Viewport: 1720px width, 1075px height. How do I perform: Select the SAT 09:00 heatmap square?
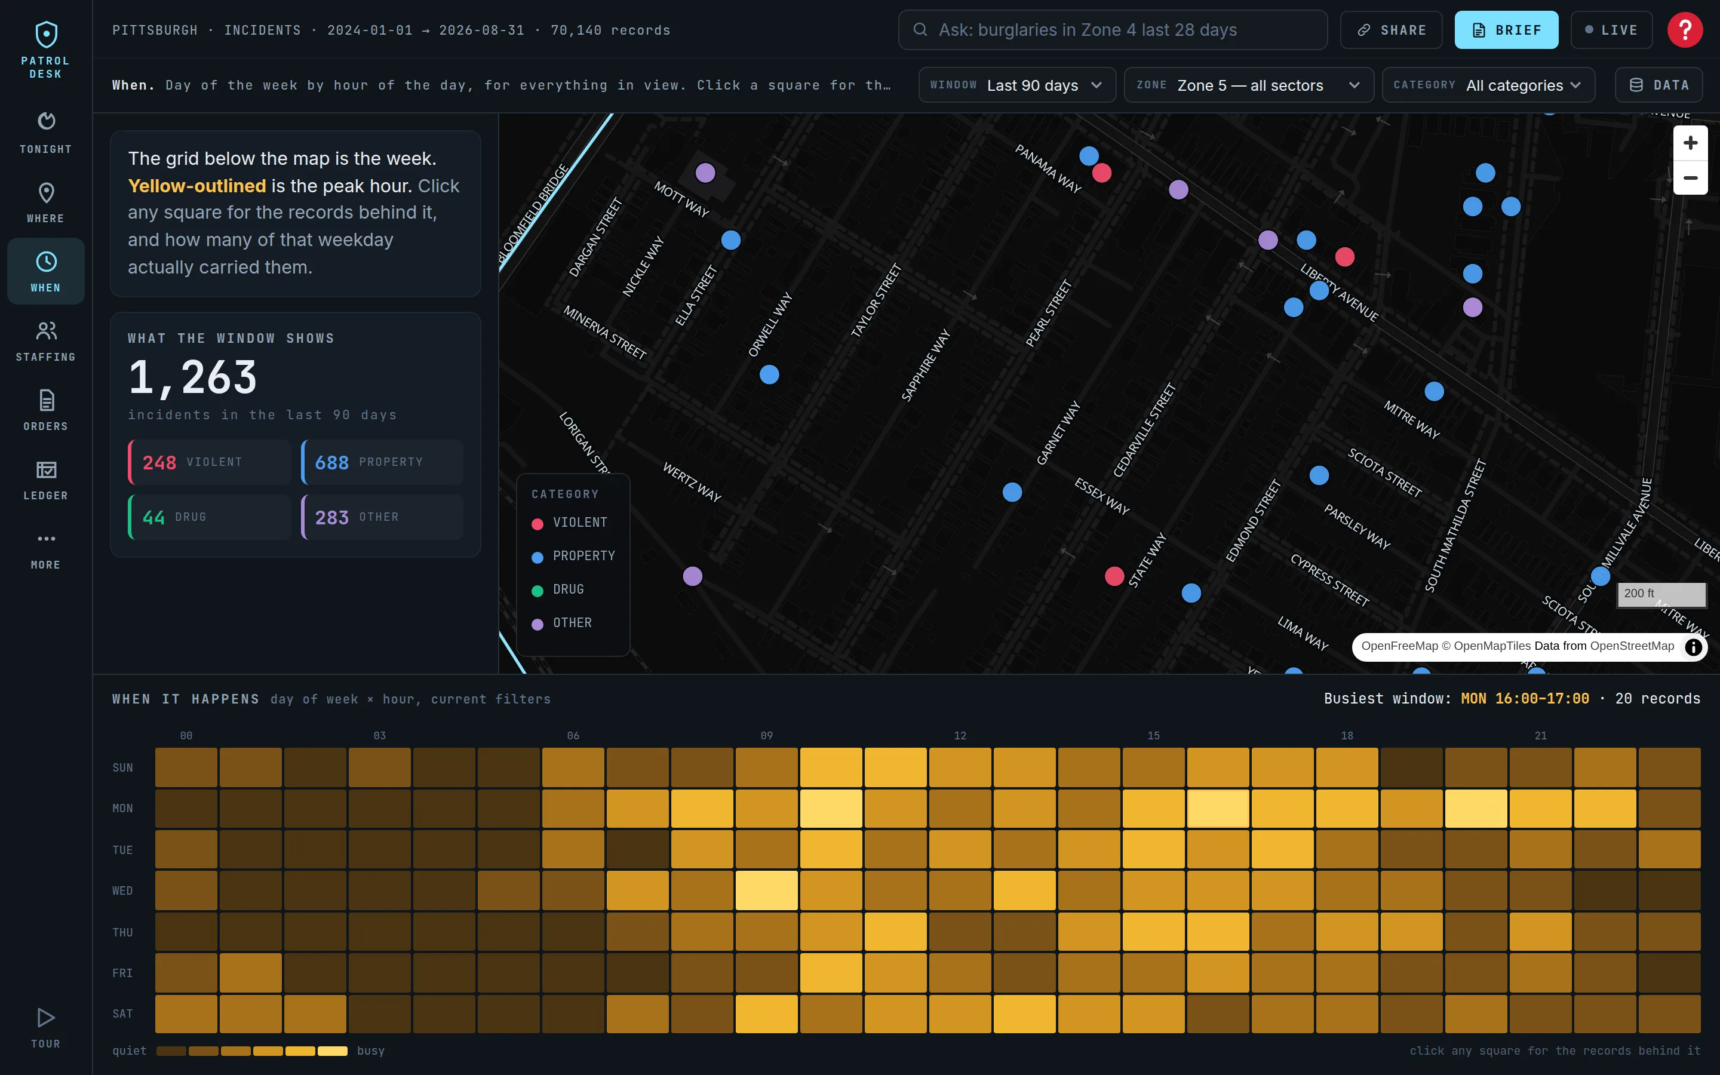pos(766,1013)
